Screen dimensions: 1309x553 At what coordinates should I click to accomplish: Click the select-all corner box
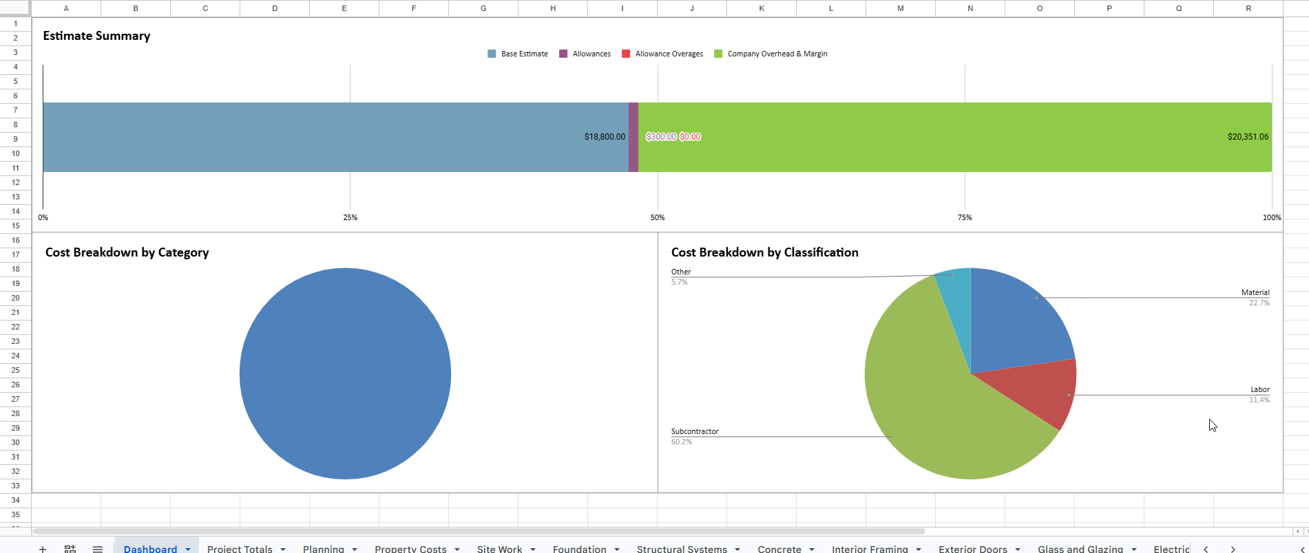point(15,8)
